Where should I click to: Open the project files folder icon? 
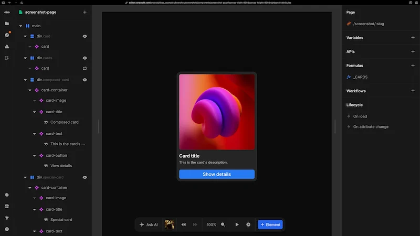[7, 24]
